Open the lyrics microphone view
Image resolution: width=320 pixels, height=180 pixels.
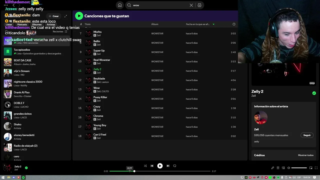[x=272, y=168]
